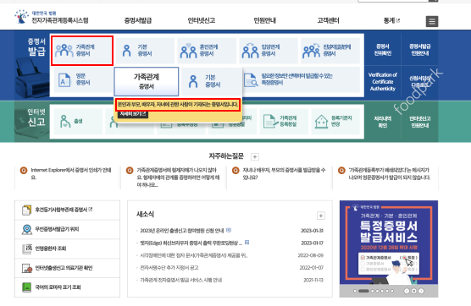Viewport: 471px width, 306px height.
Task: Select the top-row 기본 증명서 single-person tile
Action: [145, 51]
